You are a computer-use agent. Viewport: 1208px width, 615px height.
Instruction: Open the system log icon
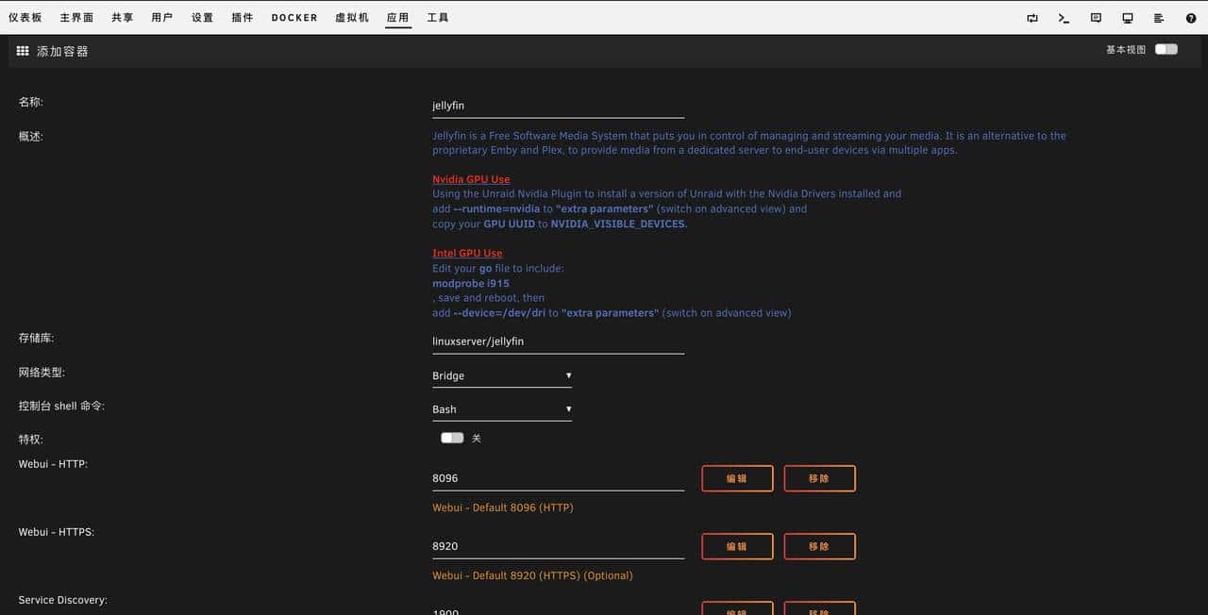[1159, 18]
